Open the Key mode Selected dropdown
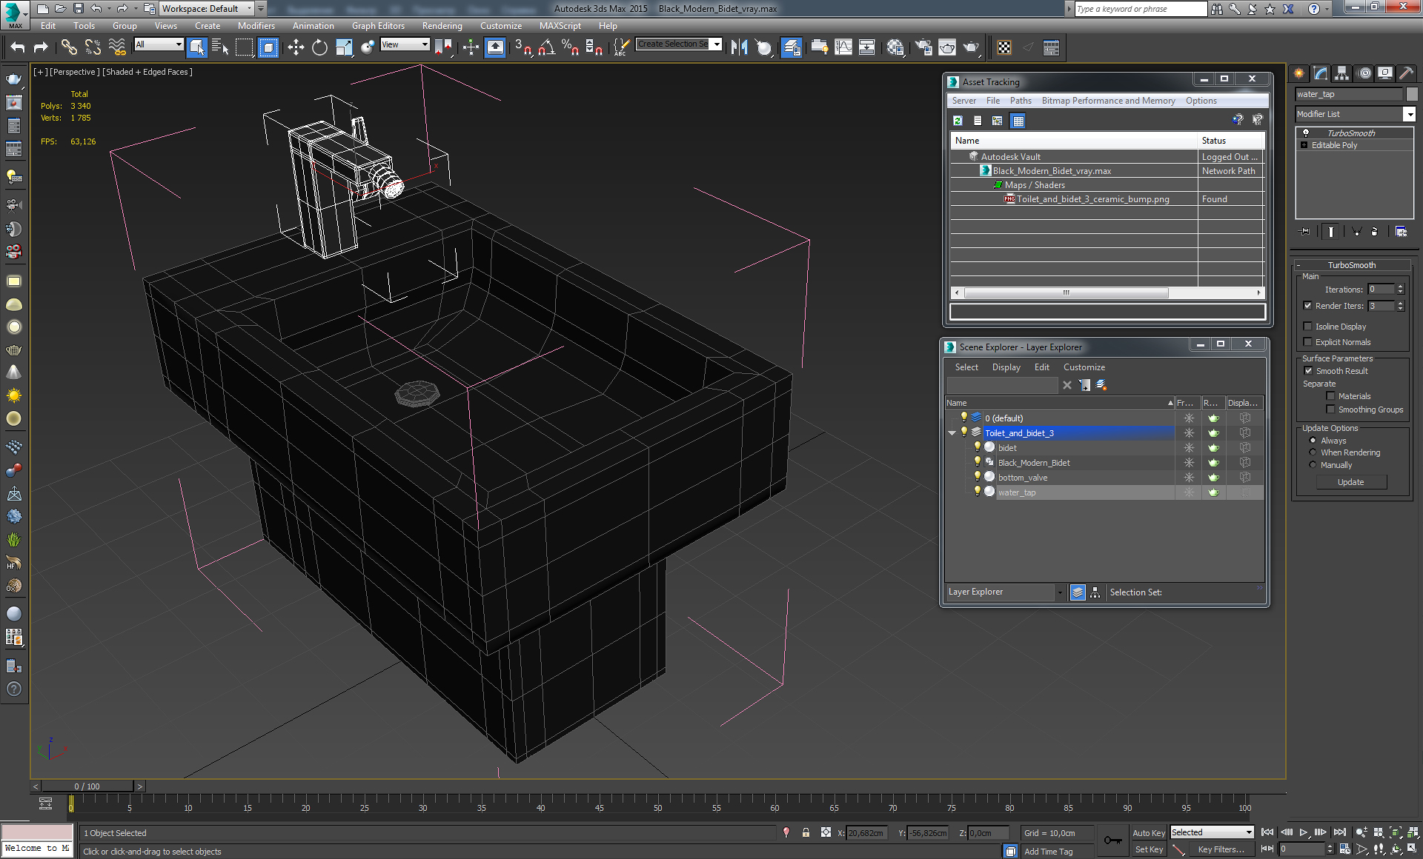 pyautogui.click(x=1248, y=832)
